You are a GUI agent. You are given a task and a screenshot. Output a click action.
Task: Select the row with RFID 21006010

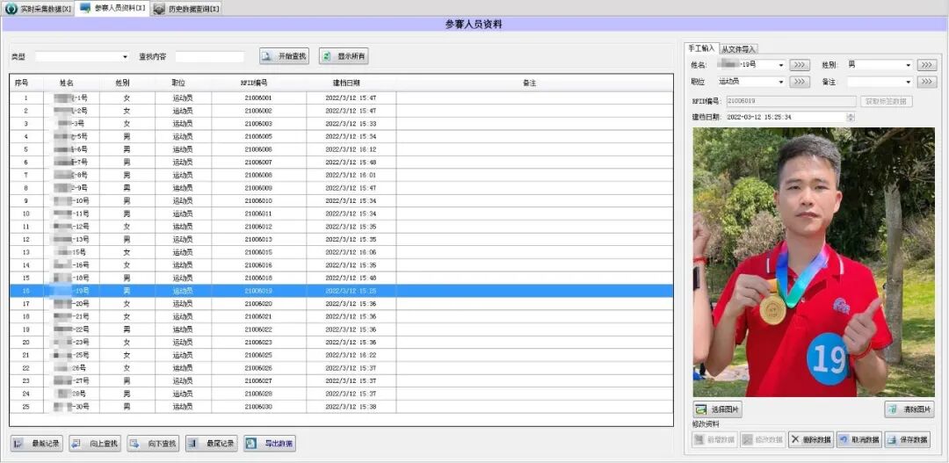click(341, 200)
